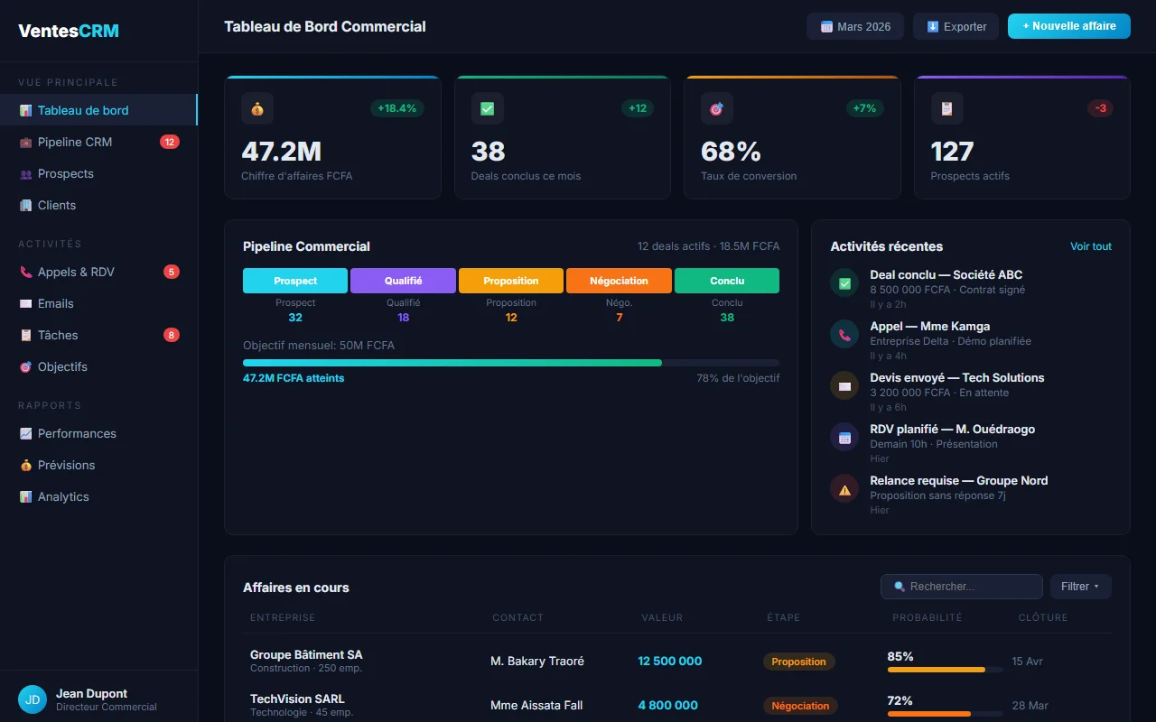Click the Objectifs target icon

pyautogui.click(x=26, y=366)
